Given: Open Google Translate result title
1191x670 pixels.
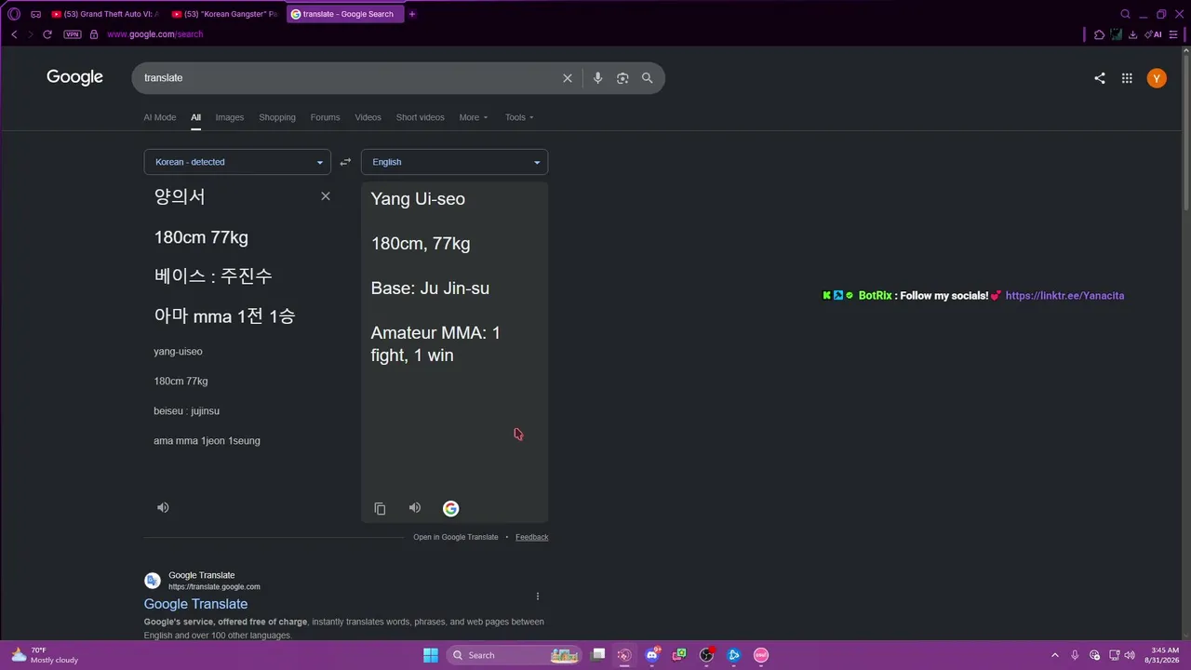Looking at the screenshot, I should 195,604.
